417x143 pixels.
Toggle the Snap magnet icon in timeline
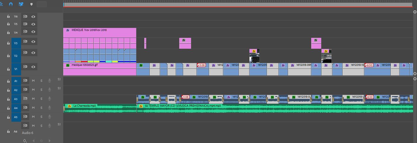pyautogui.click(x=11, y=4)
